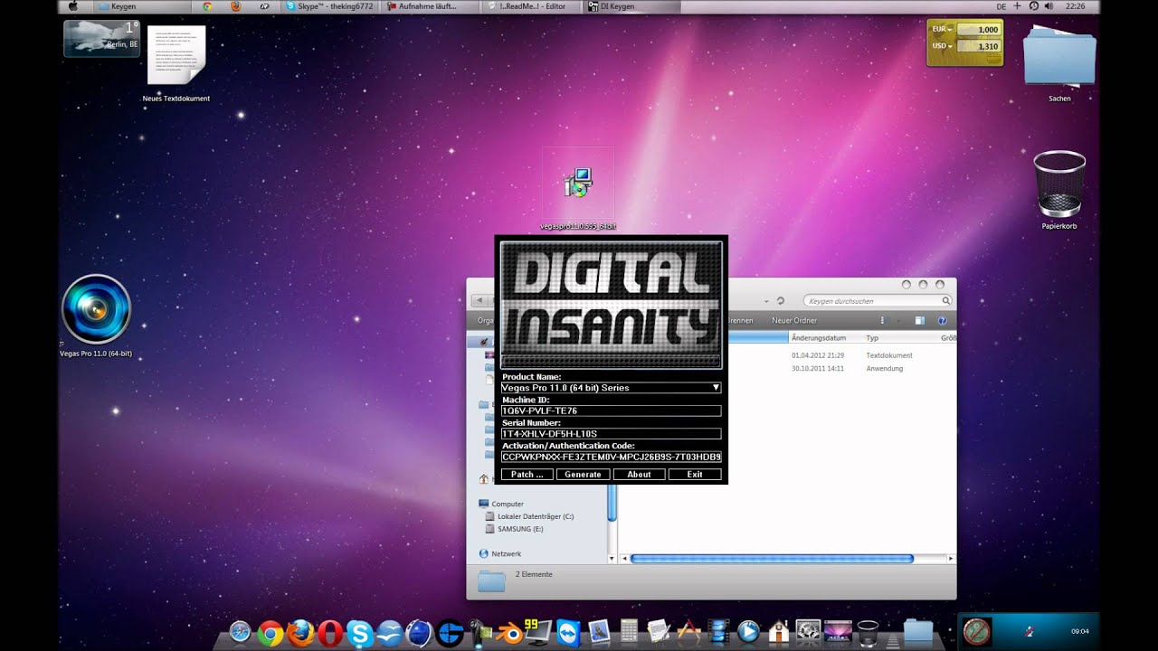Click the 22:26 clock in the tray
The width and height of the screenshot is (1158, 651).
pyautogui.click(x=1076, y=6)
